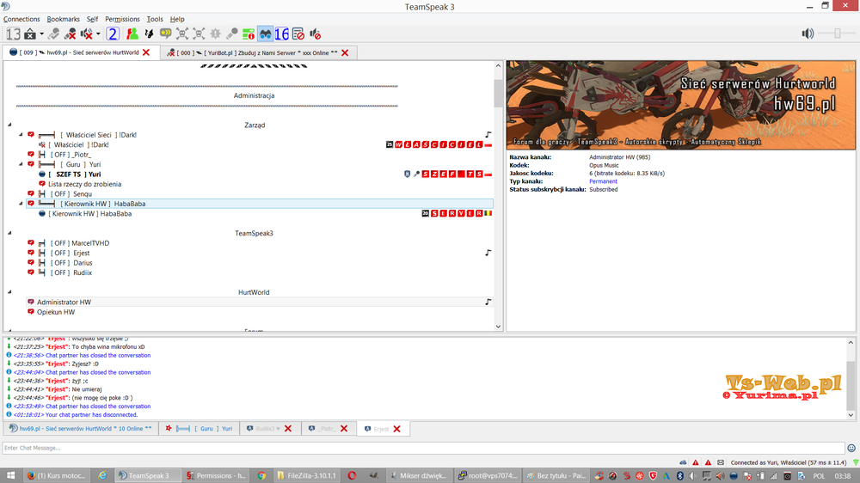
Task: Open the Connections menu
Action: click(x=21, y=19)
